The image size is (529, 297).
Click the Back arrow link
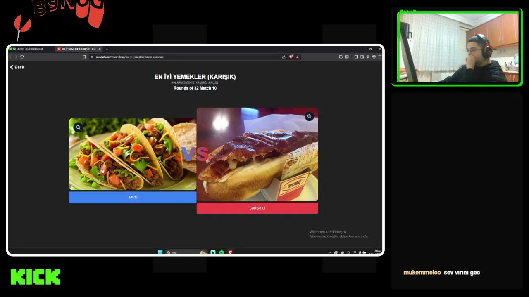(x=17, y=67)
